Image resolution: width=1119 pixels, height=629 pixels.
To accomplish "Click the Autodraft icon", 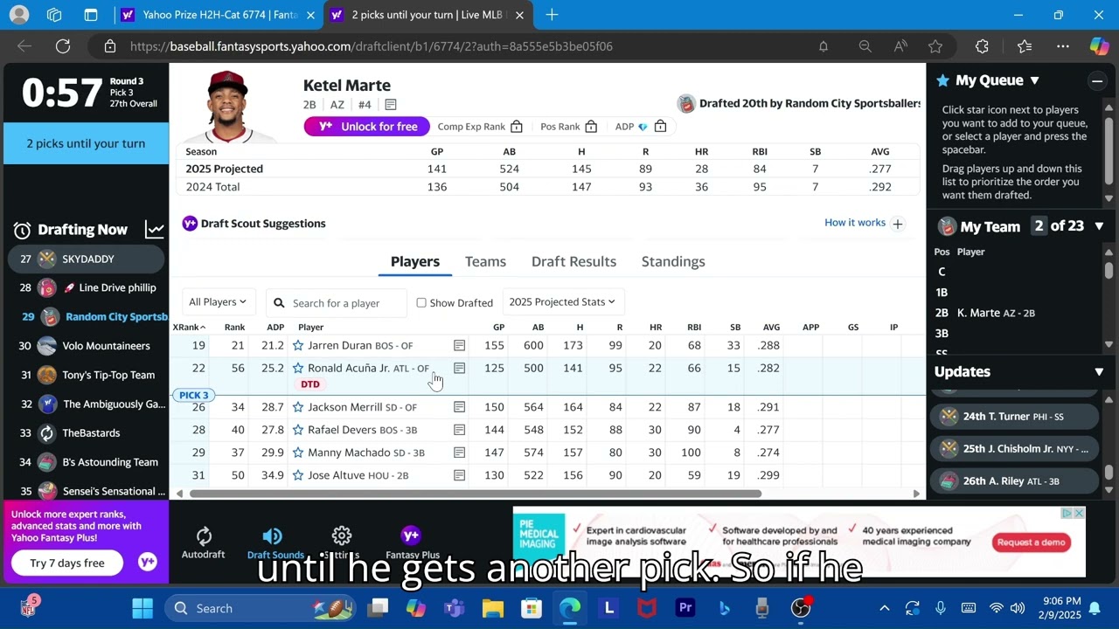I will [203, 536].
